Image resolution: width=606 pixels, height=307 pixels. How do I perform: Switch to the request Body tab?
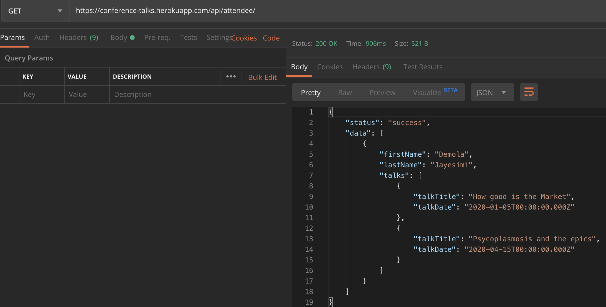coord(122,38)
